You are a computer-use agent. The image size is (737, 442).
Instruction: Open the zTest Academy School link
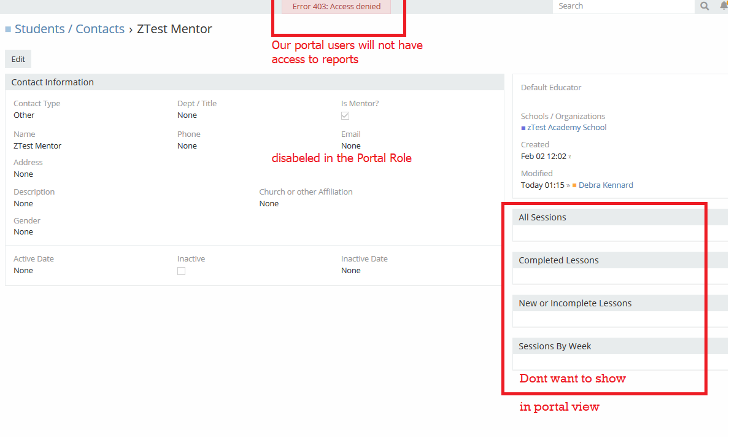click(x=566, y=128)
